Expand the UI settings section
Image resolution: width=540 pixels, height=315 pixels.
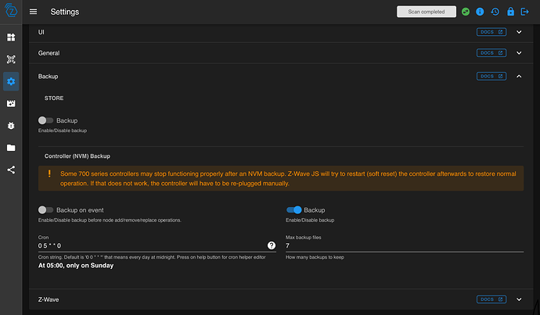pyautogui.click(x=519, y=32)
